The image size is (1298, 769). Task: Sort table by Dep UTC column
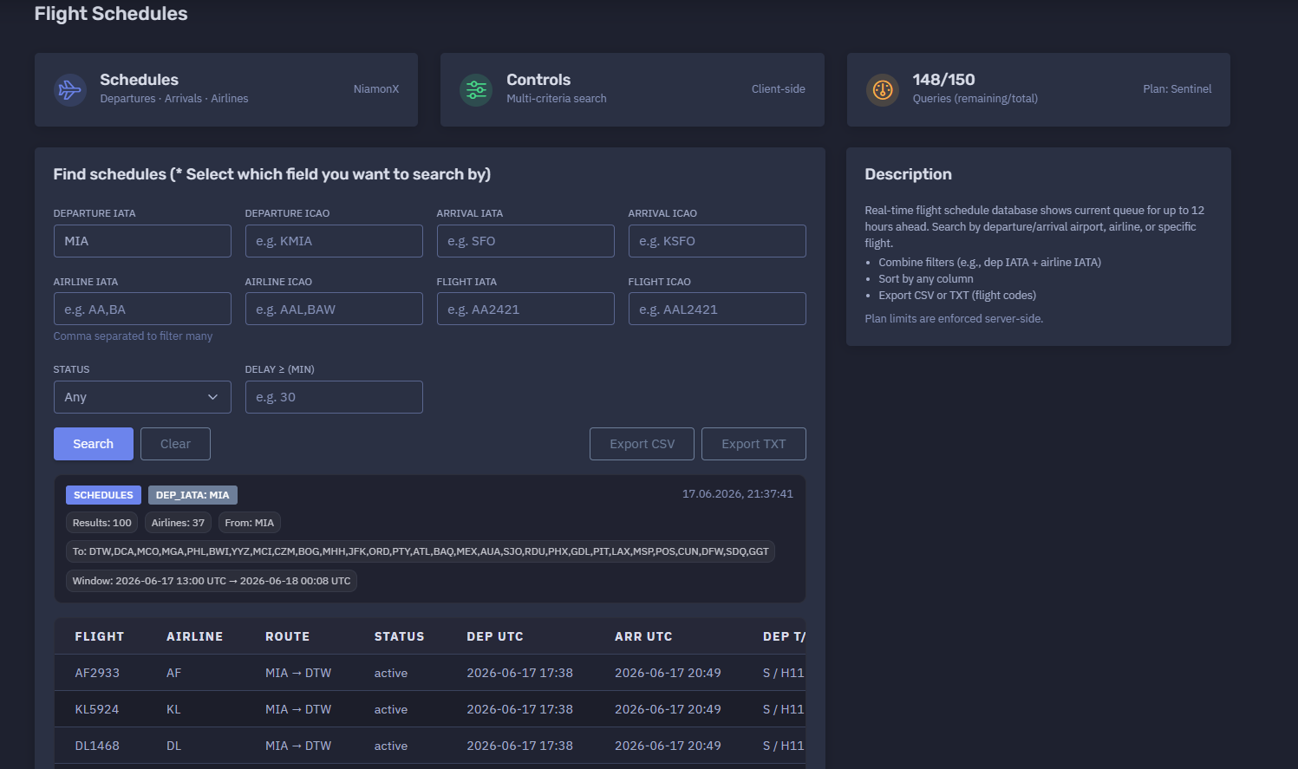495,636
